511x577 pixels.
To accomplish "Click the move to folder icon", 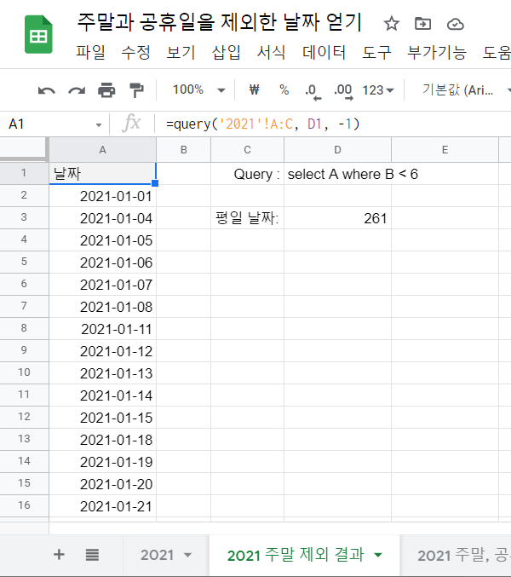I will 422,23.
